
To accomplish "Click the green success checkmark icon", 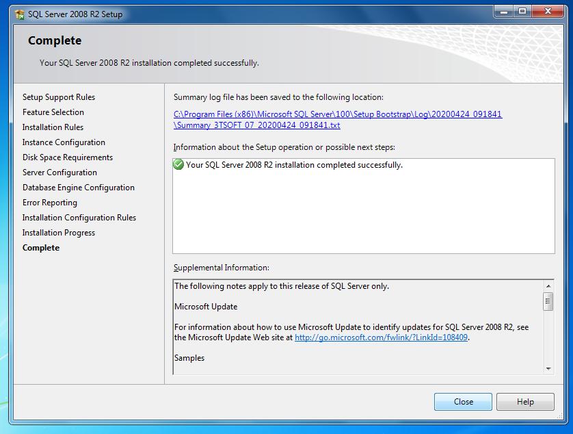I will [x=178, y=165].
